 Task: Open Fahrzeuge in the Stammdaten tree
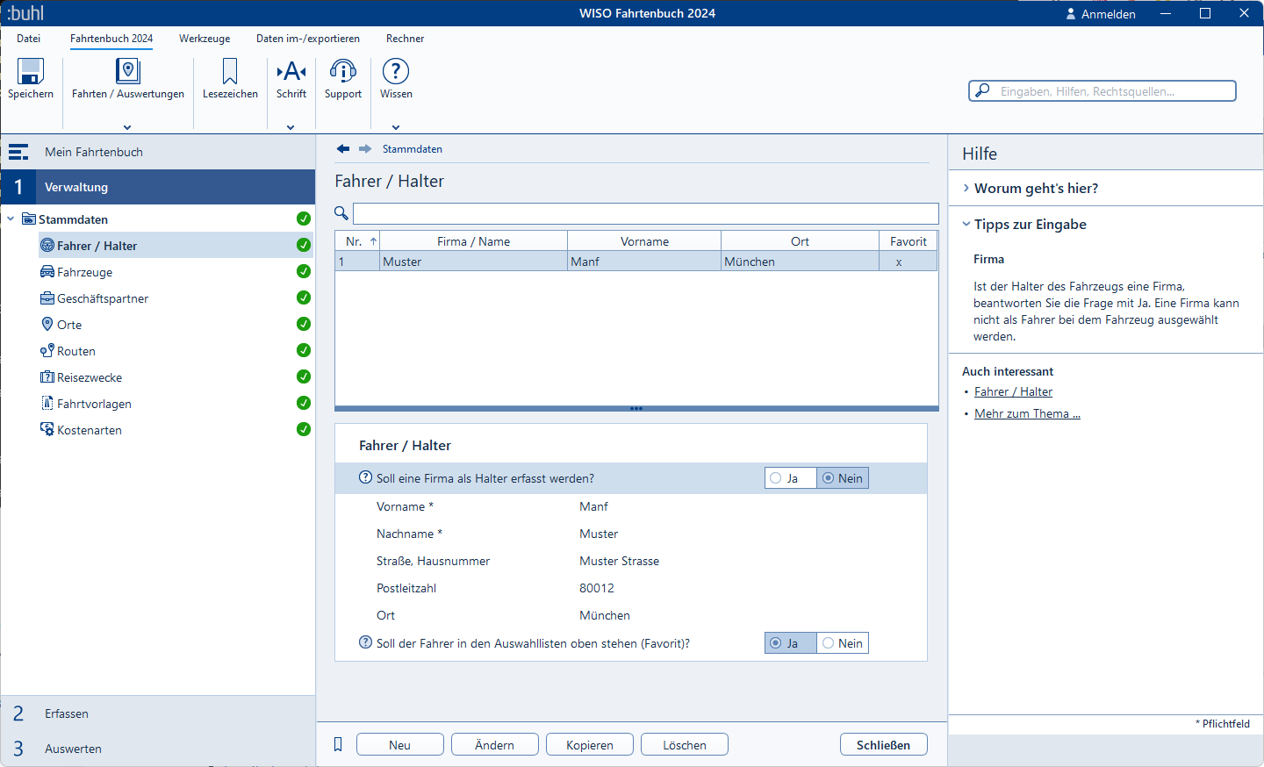point(84,272)
